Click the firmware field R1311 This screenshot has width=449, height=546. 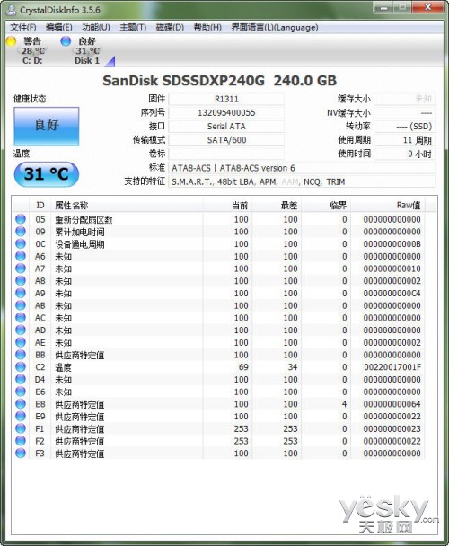(x=226, y=100)
